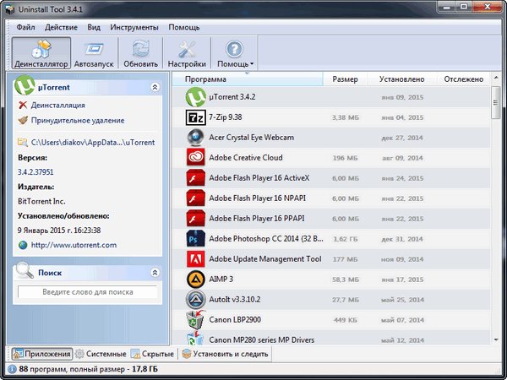507x380 pixels.
Task: Select the AIMP 3 program name
Action: (221, 279)
